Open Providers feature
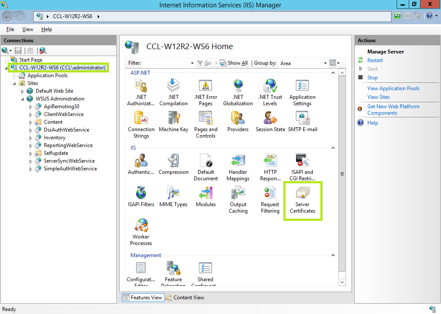Image resolution: width=441 pixels, height=314 pixels. tap(238, 122)
